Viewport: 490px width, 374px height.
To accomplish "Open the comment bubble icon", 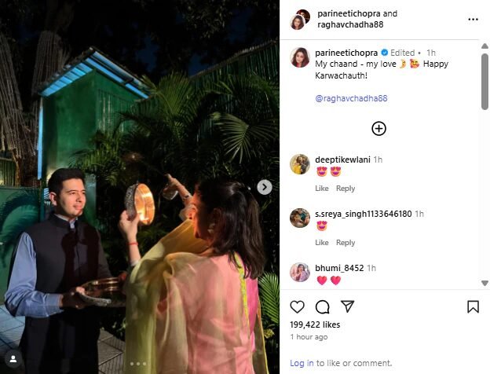I will [x=322, y=306].
